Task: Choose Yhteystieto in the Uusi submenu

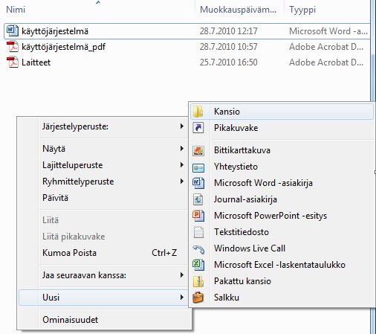Action: (x=282, y=167)
